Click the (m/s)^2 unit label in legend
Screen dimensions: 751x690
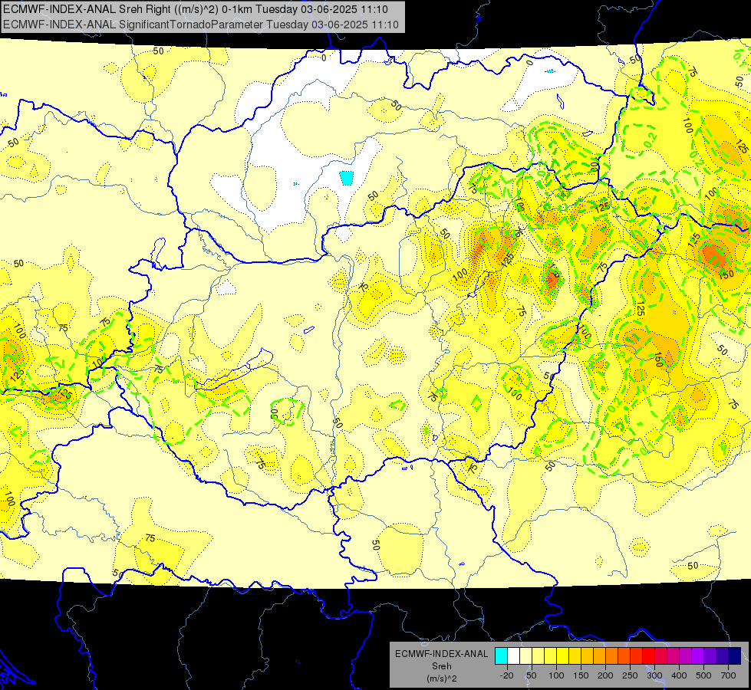(x=441, y=678)
